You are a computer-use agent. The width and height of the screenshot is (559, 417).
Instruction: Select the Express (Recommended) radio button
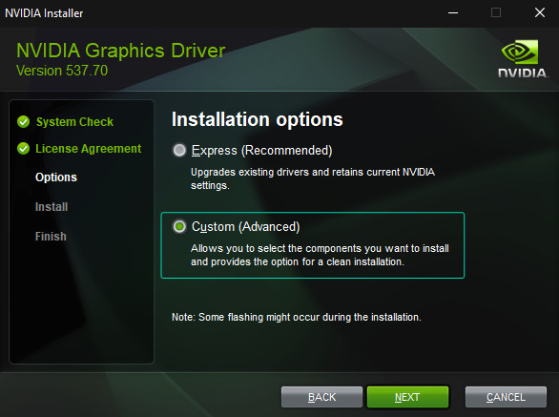tap(179, 150)
